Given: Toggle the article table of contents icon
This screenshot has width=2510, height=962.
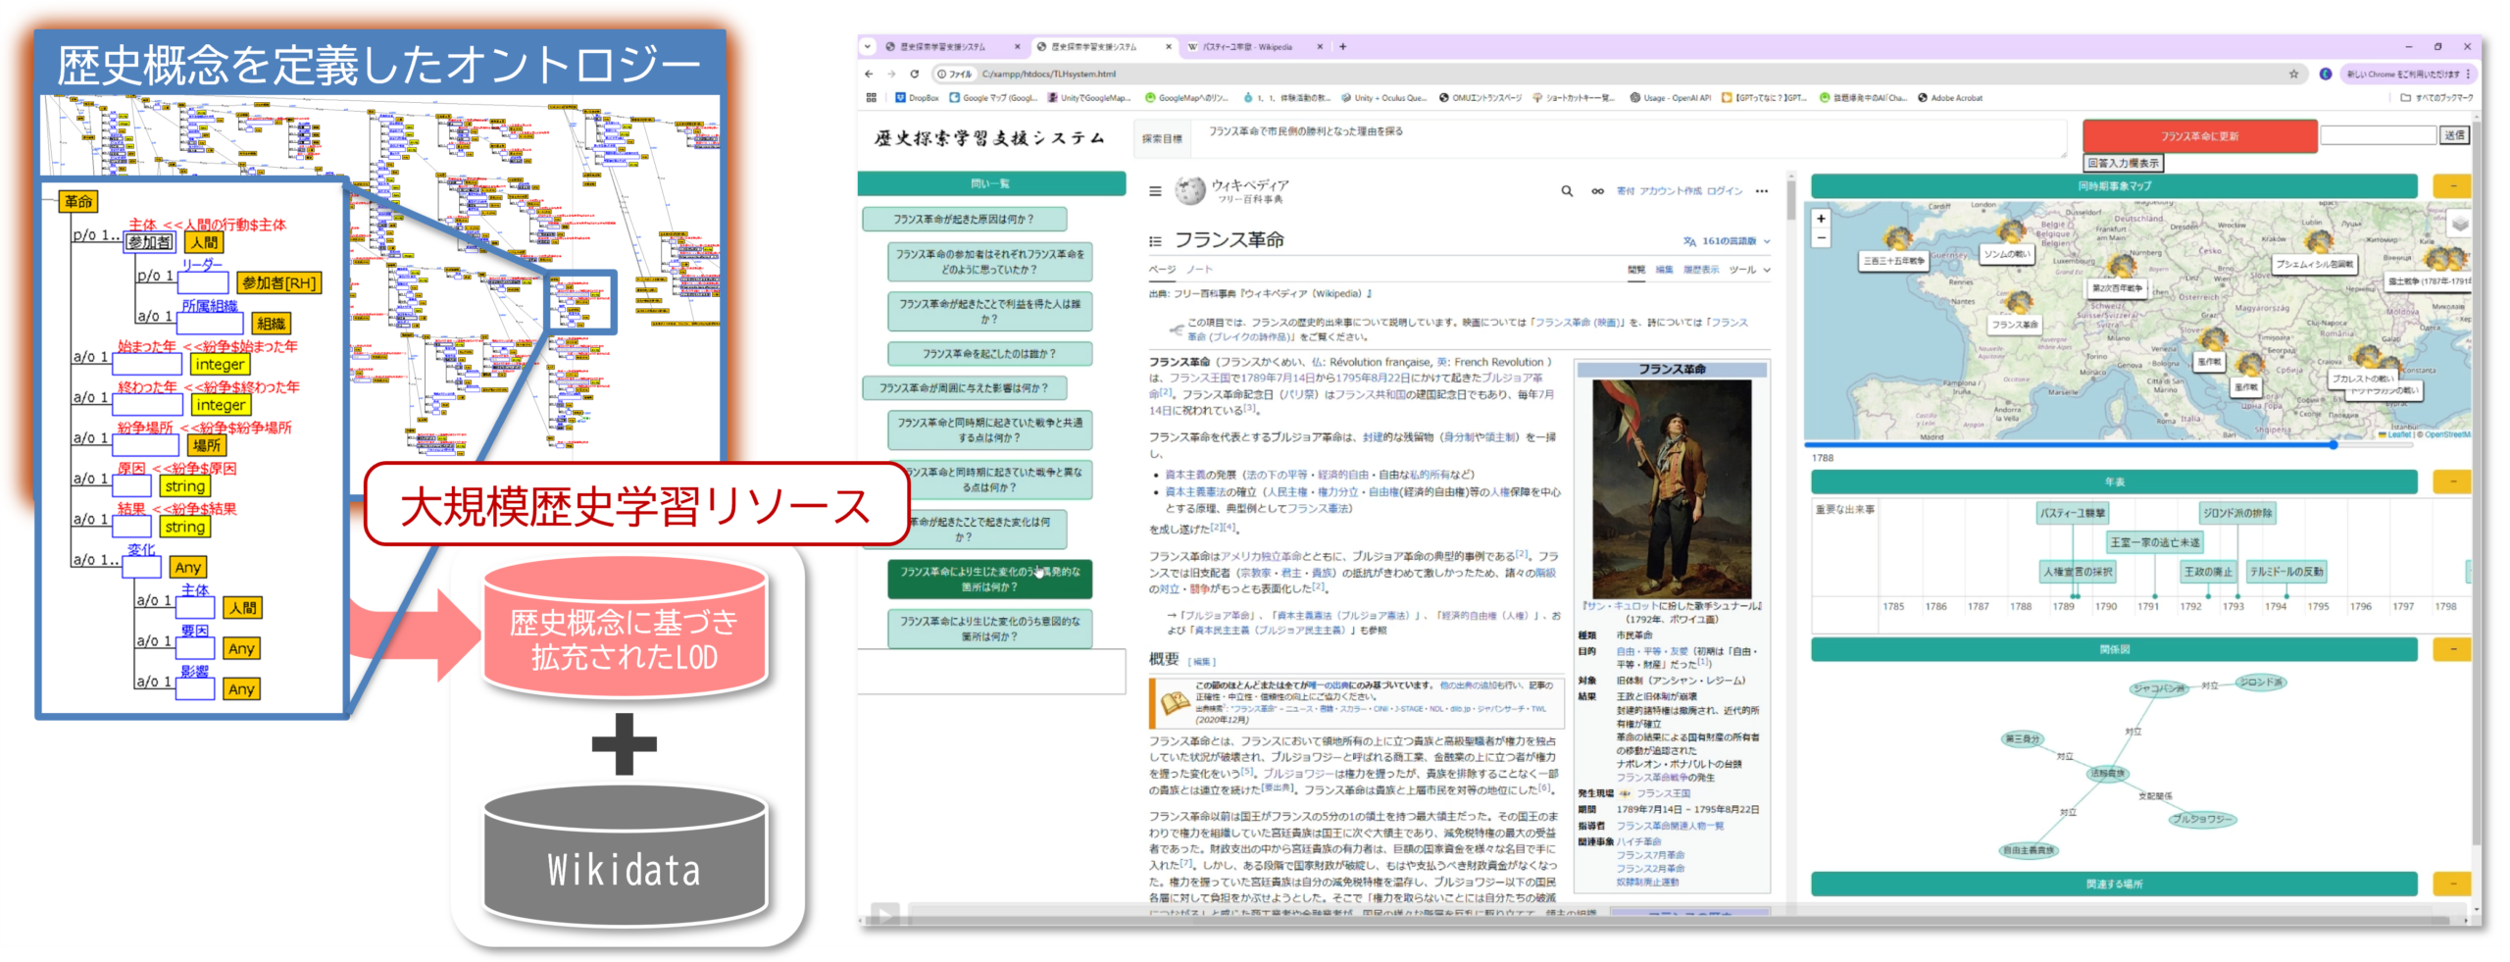Looking at the screenshot, I should tap(1155, 241).
